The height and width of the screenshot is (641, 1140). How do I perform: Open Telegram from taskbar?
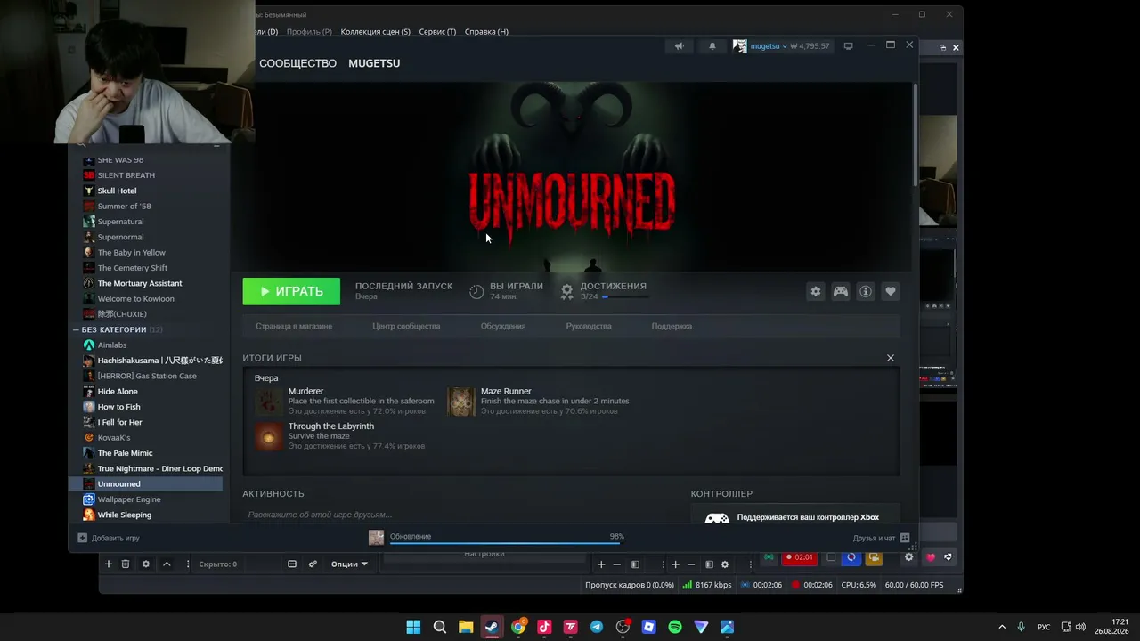pyautogui.click(x=597, y=627)
